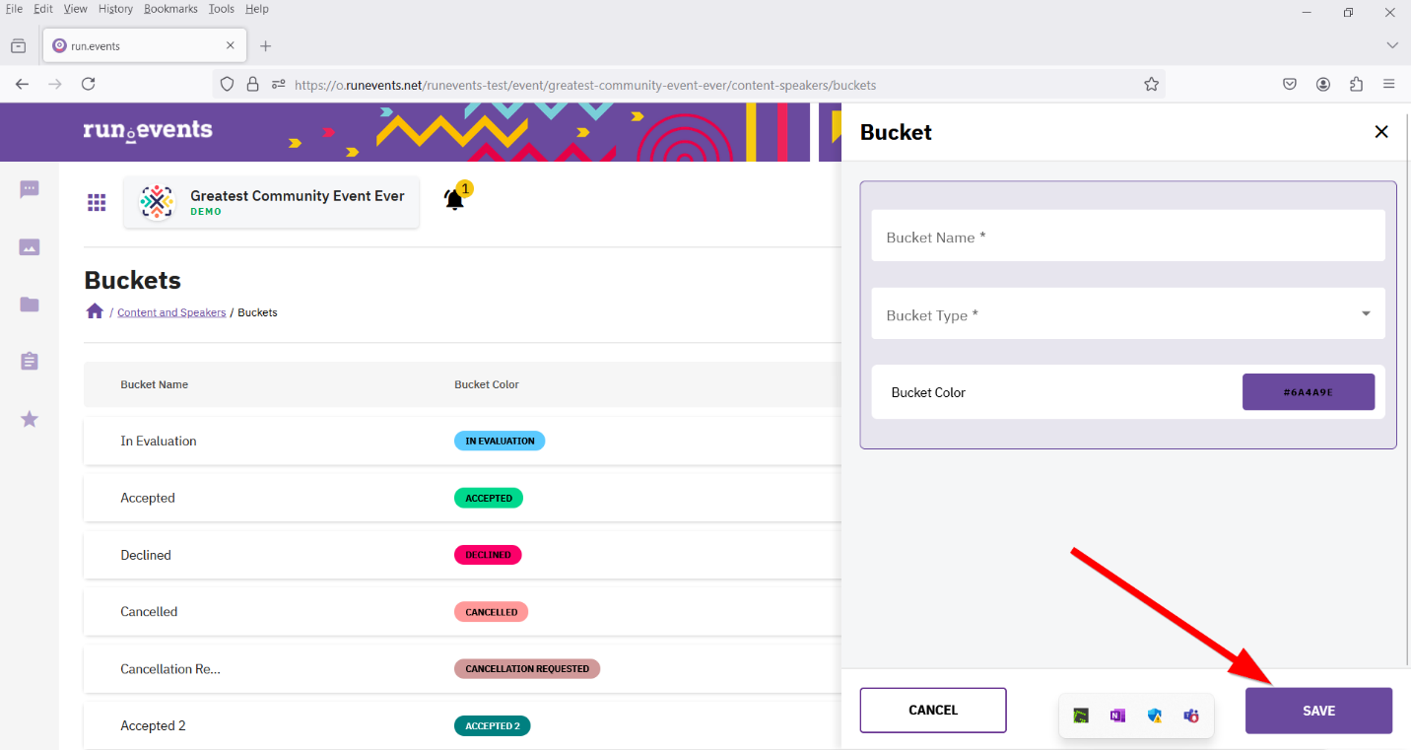
Task: Follow the Content and Speakers breadcrumb link
Action: click(171, 312)
